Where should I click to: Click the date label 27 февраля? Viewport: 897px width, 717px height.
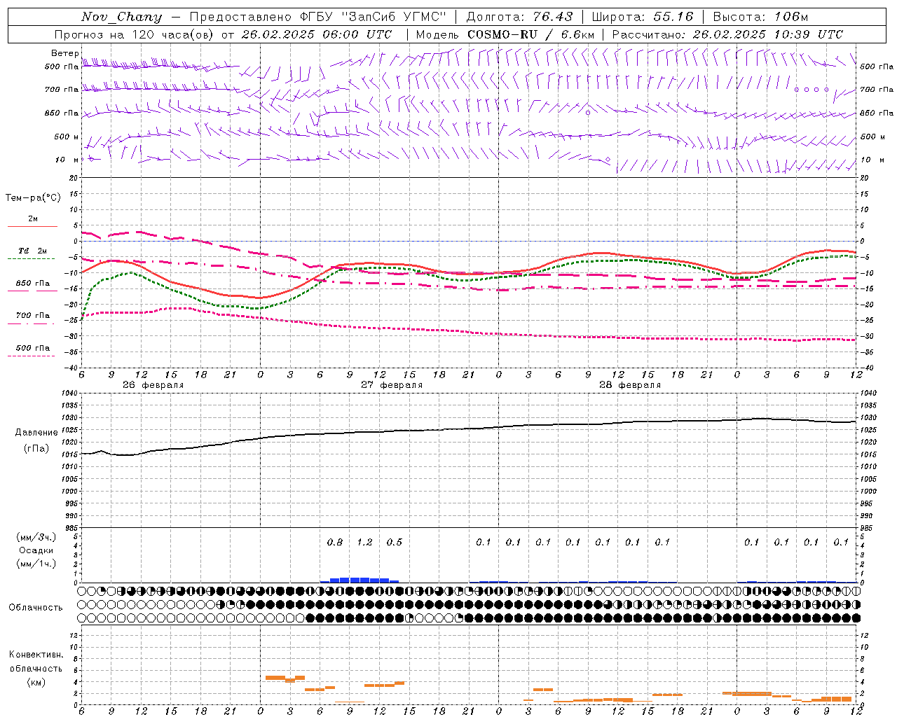392,385
